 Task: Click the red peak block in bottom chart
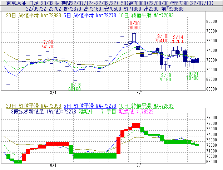(x=136, y=125)
